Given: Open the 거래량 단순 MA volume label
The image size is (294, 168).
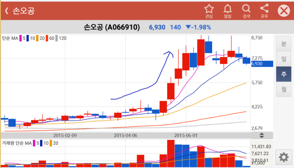Looking at the screenshot, I should click(17, 143).
